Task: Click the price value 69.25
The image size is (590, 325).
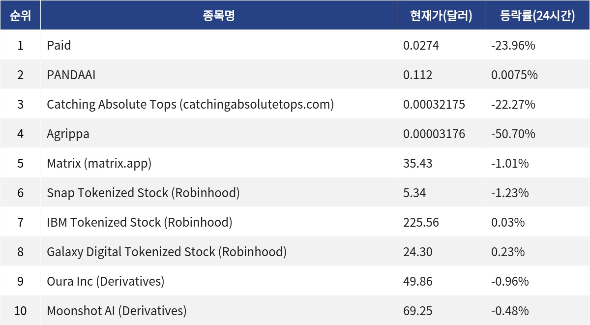Action: coord(418,311)
